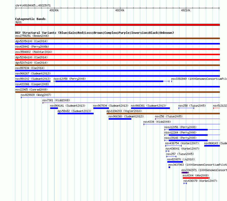This screenshot has height=201, width=227.
Task: Click nssv29146 (Perry2008) label
Action: tap(180, 138)
